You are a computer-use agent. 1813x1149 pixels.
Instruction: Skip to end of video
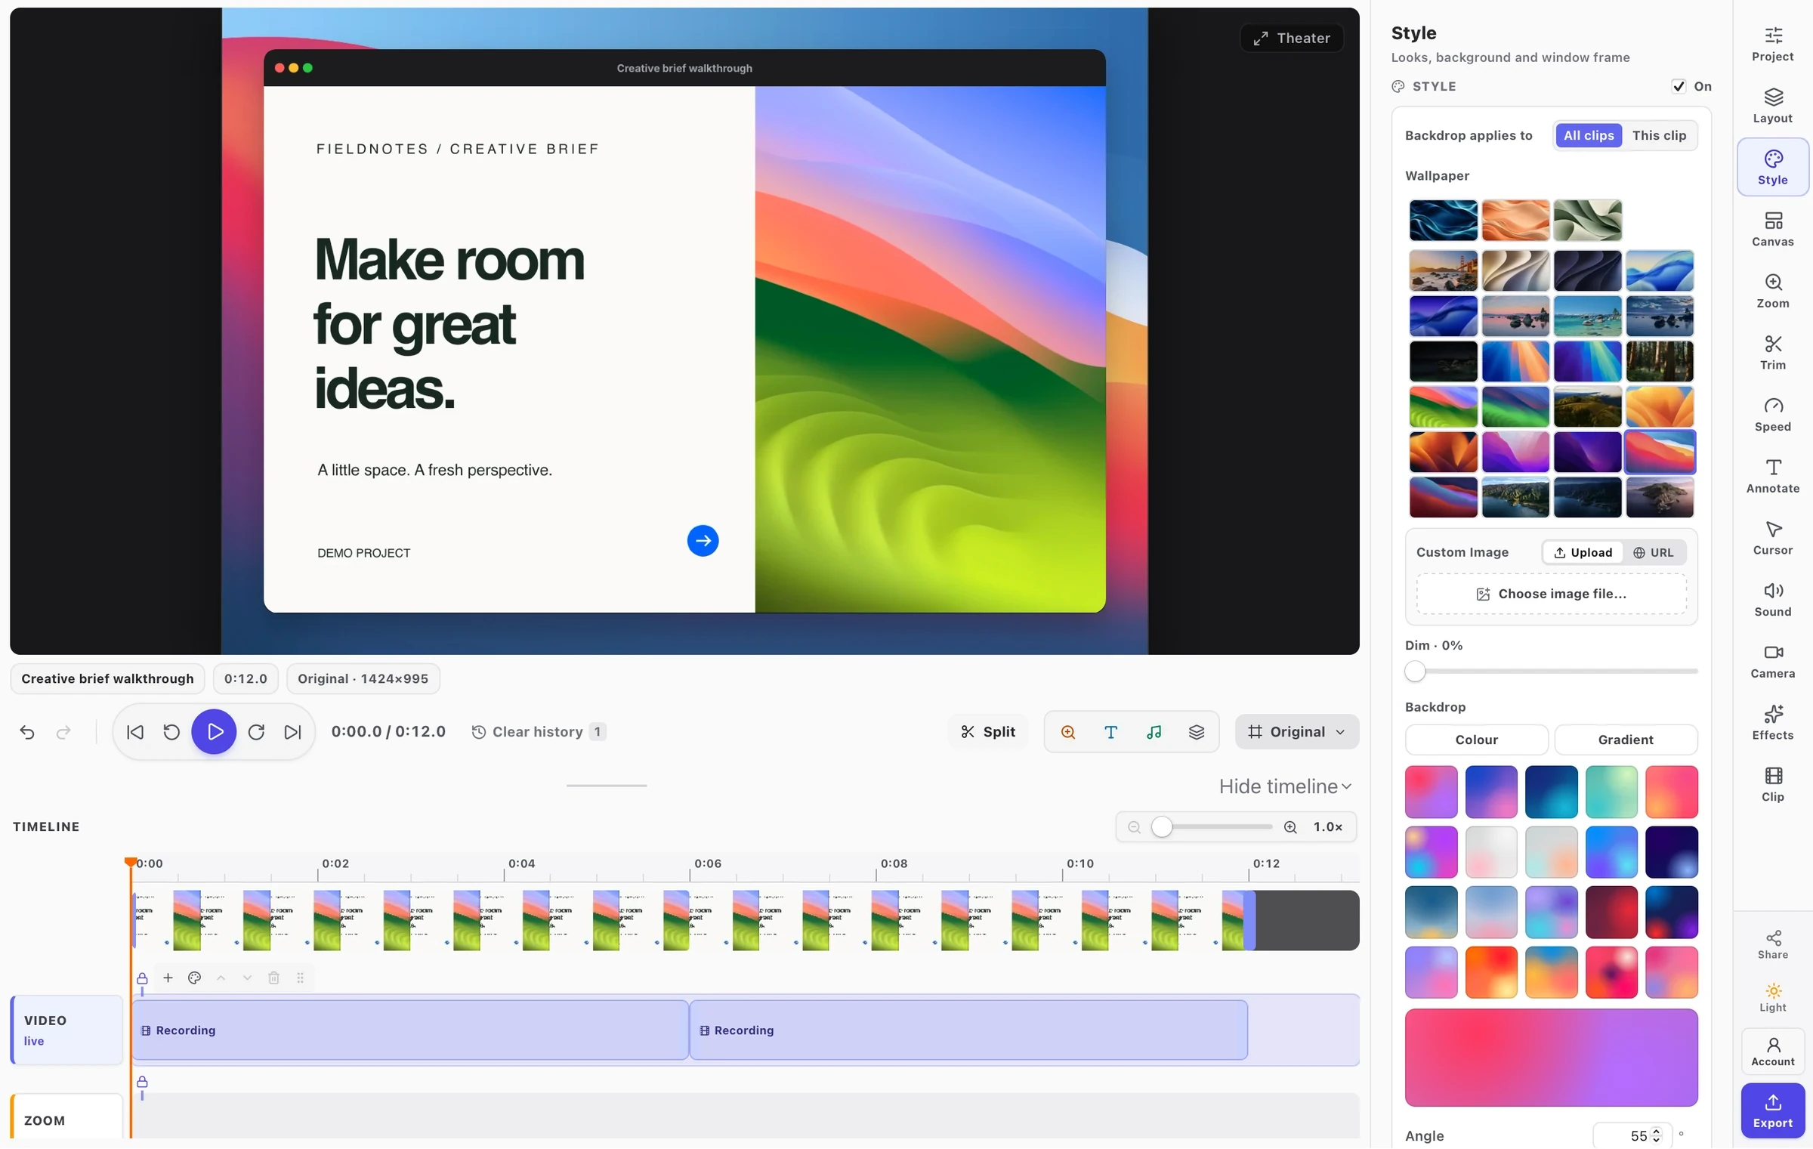[x=292, y=731]
